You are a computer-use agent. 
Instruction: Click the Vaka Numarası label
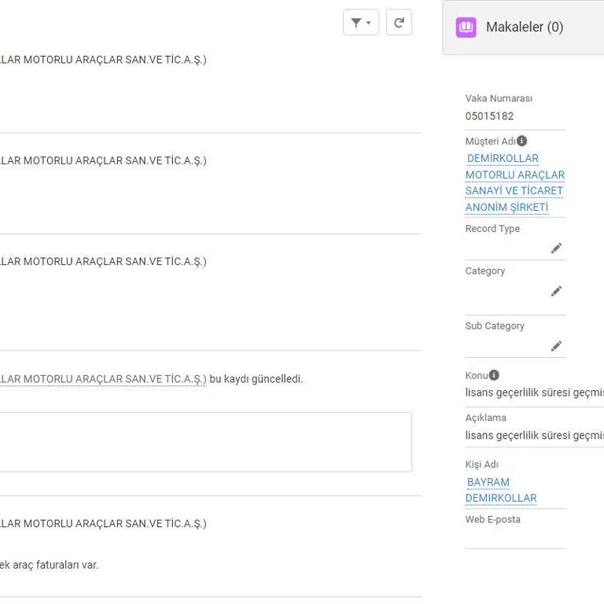499,98
